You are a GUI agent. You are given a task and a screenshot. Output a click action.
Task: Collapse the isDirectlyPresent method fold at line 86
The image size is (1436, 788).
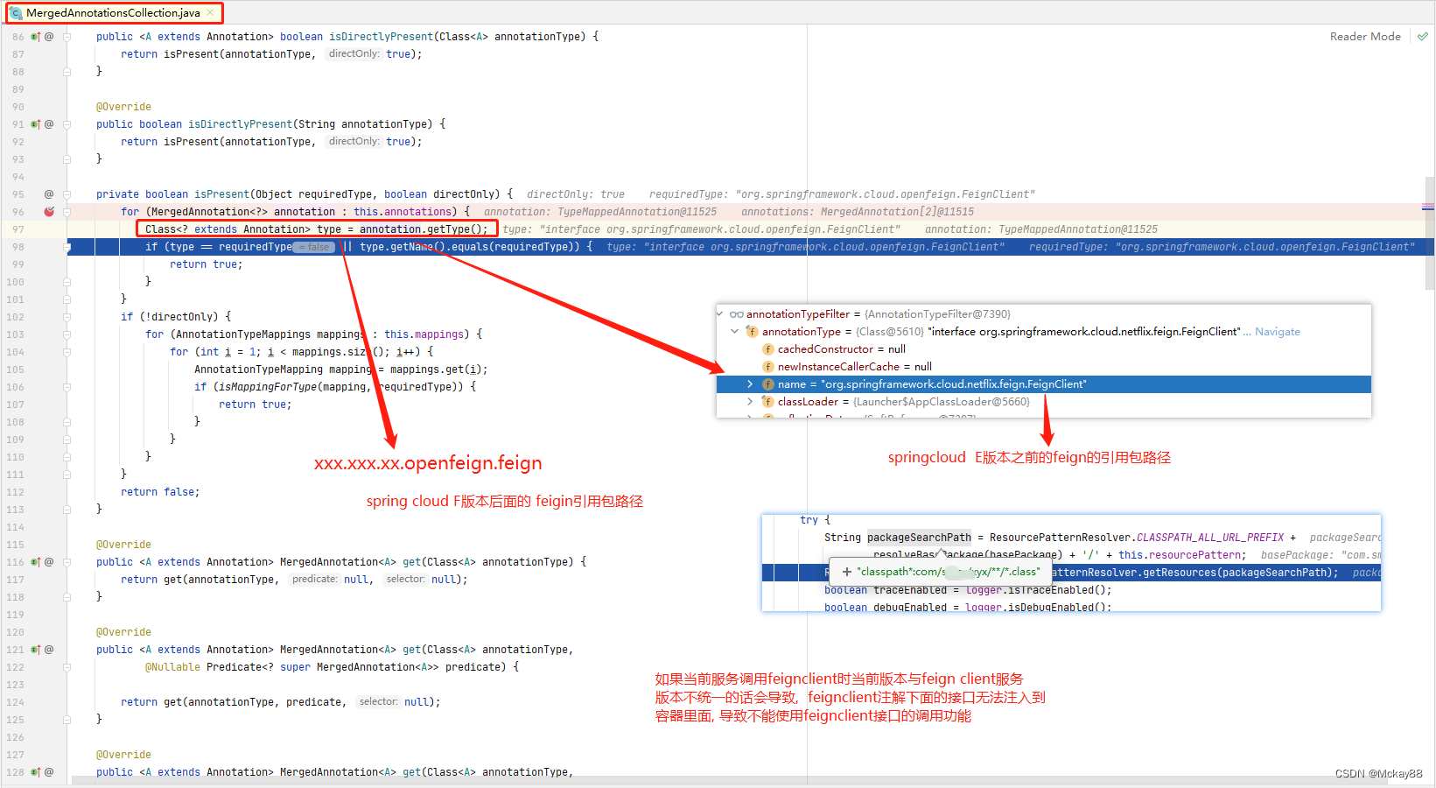coord(67,37)
